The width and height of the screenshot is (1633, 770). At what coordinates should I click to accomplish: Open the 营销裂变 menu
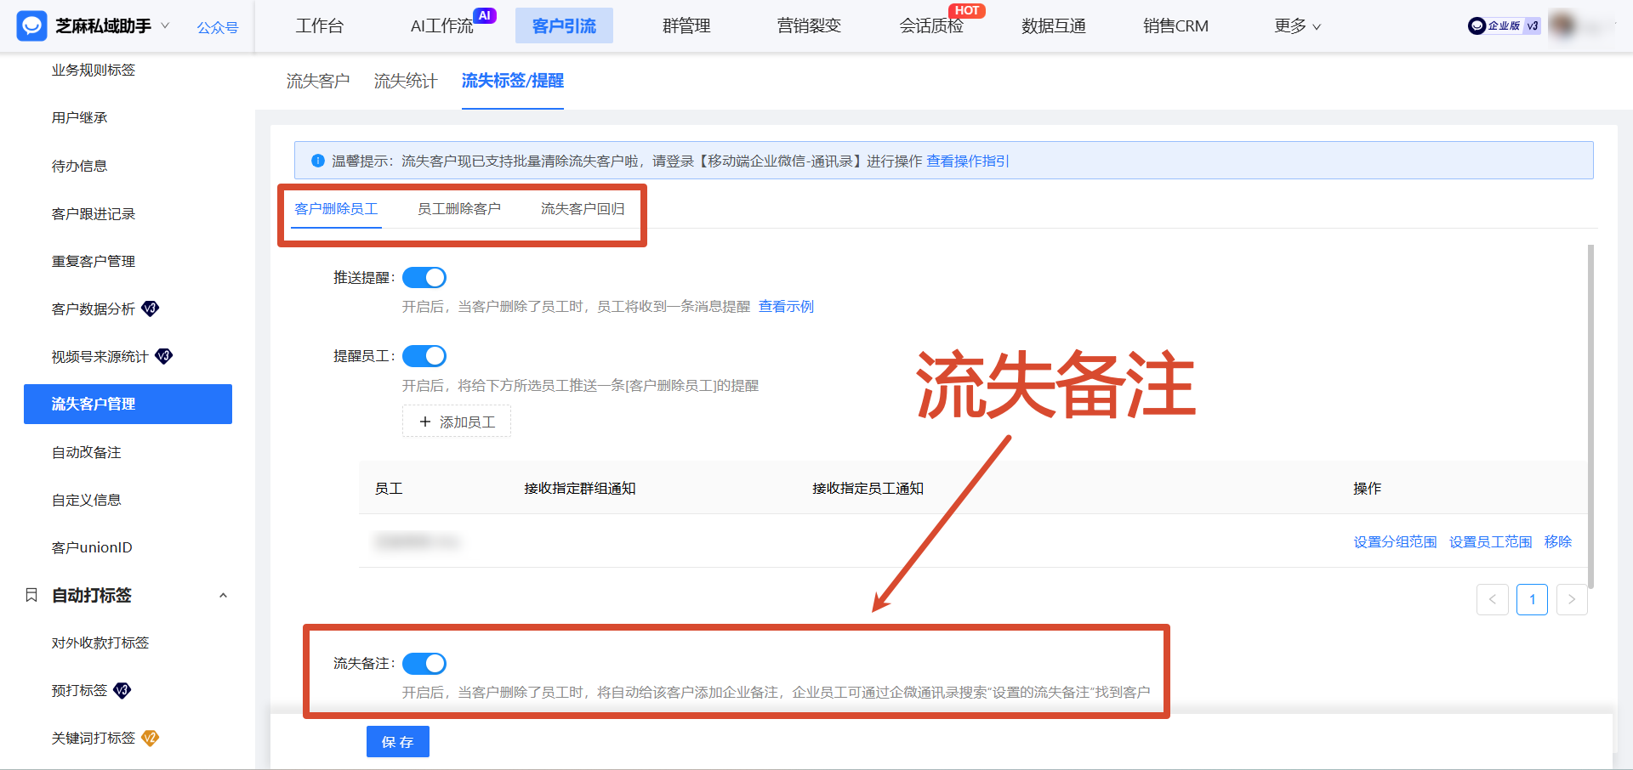coord(809,26)
